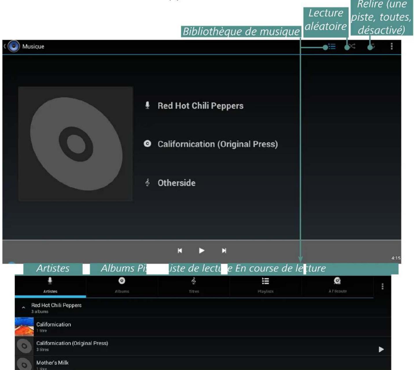Collapse the Red Hot Chili Peppers artist
414x370 pixels.
point(23,308)
